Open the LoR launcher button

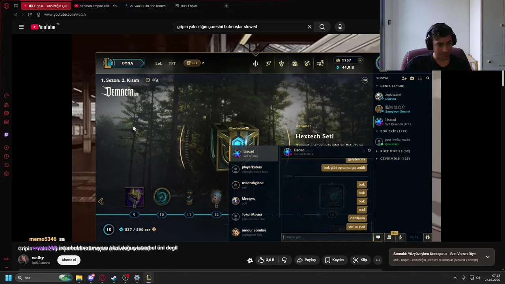pos(193,63)
